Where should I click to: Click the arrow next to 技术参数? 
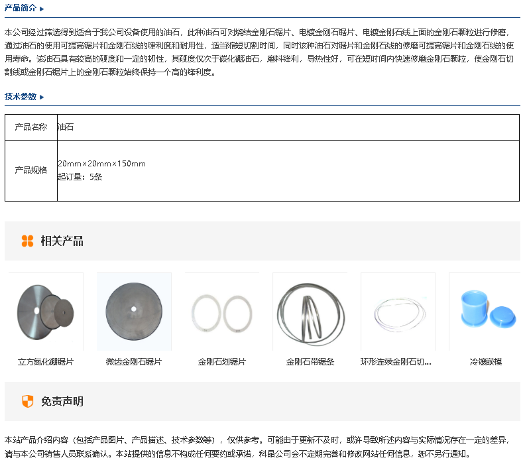(x=42, y=97)
